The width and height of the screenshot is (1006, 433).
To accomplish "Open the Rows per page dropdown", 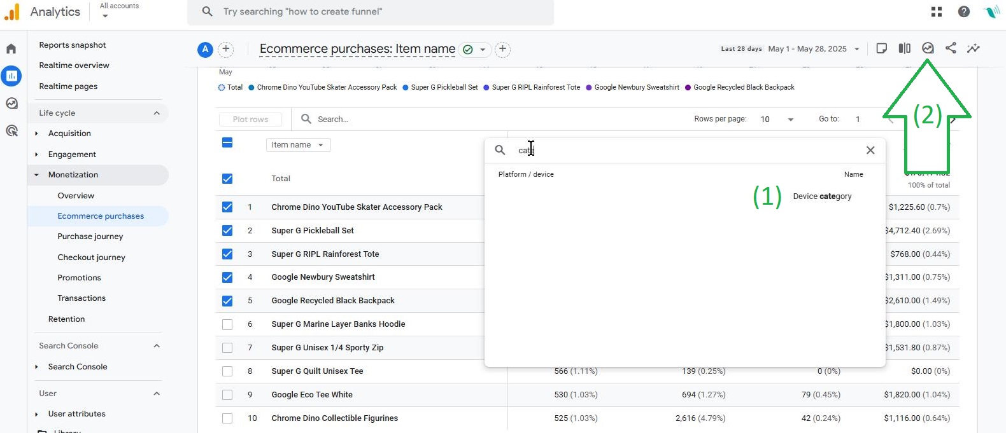I will [x=777, y=120].
